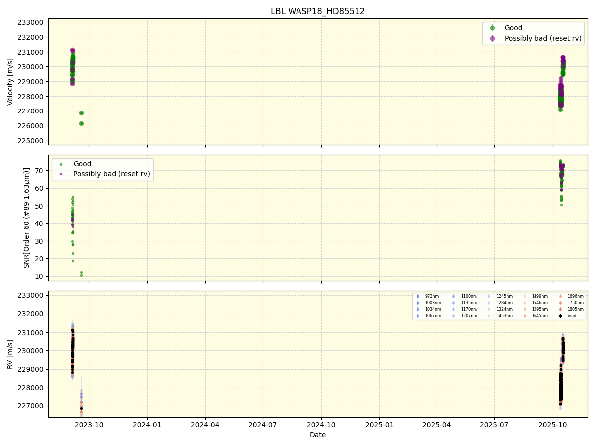The image size is (595, 446).
Task: Click the 1805nm legend marker
Action: [x=560, y=309]
